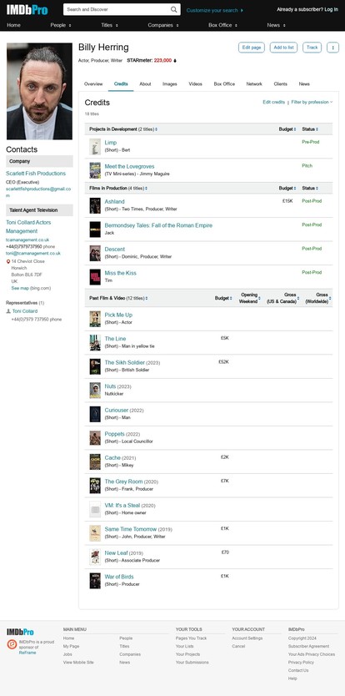345x696 pixels.
Task: Click the STARmeter down arrow icon
Action: (175, 61)
